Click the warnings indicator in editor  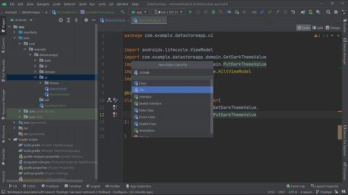point(317,36)
